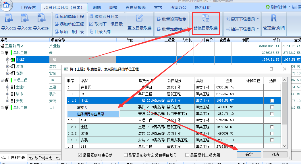Click the 导入qdz import icon
This screenshot has width=301, height=164.
(x=24, y=19)
